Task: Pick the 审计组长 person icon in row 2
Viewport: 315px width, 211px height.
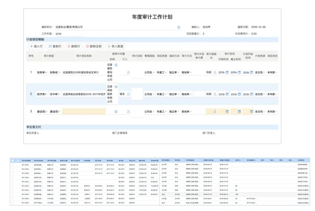Action: point(215,94)
